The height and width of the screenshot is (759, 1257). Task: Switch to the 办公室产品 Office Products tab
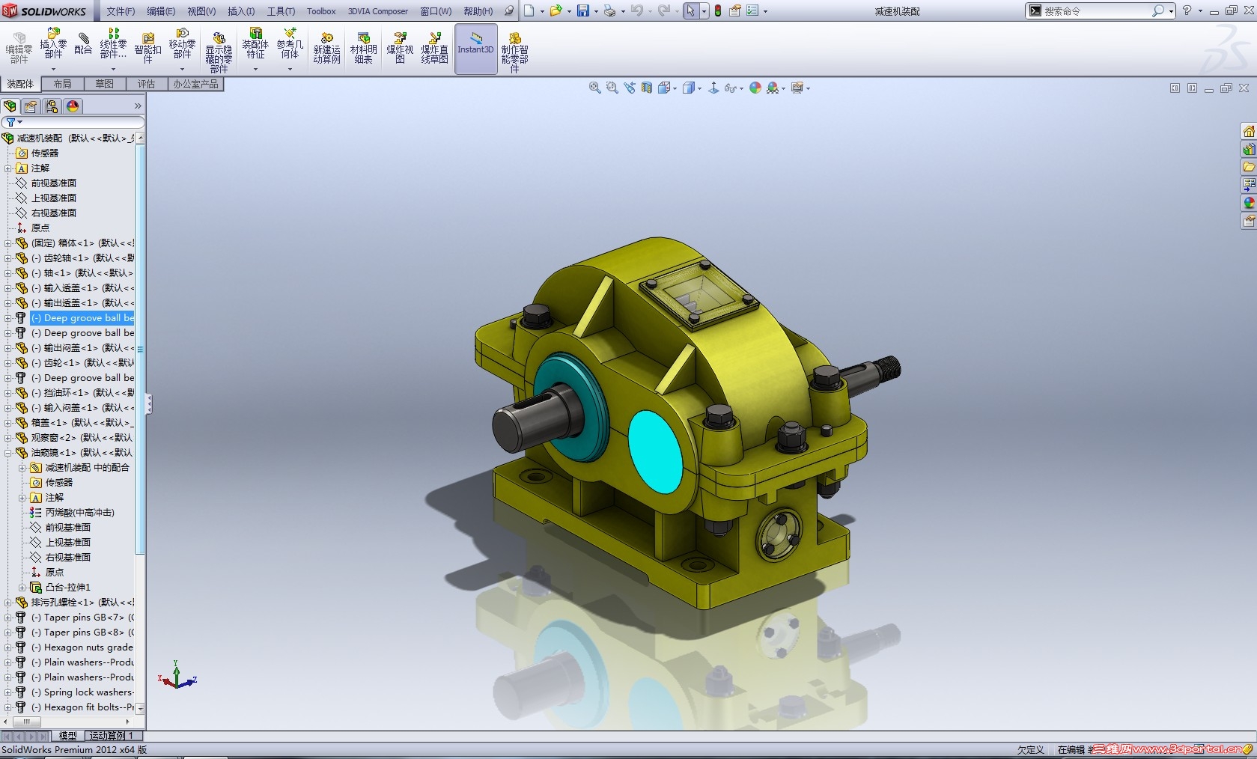[x=196, y=84]
